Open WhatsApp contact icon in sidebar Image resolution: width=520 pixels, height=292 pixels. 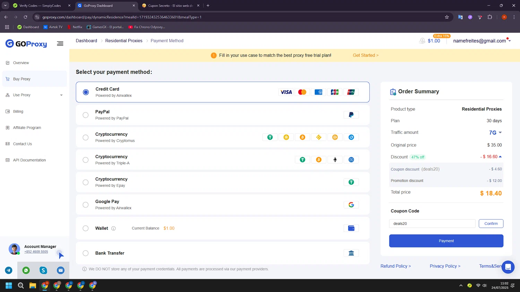point(26,271)
